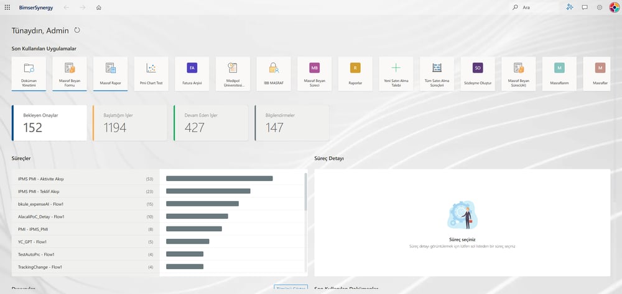Viewport: 622px width, 294px height.
Task: Open Bilgilendirmeler card
Action: coord(292,123)
